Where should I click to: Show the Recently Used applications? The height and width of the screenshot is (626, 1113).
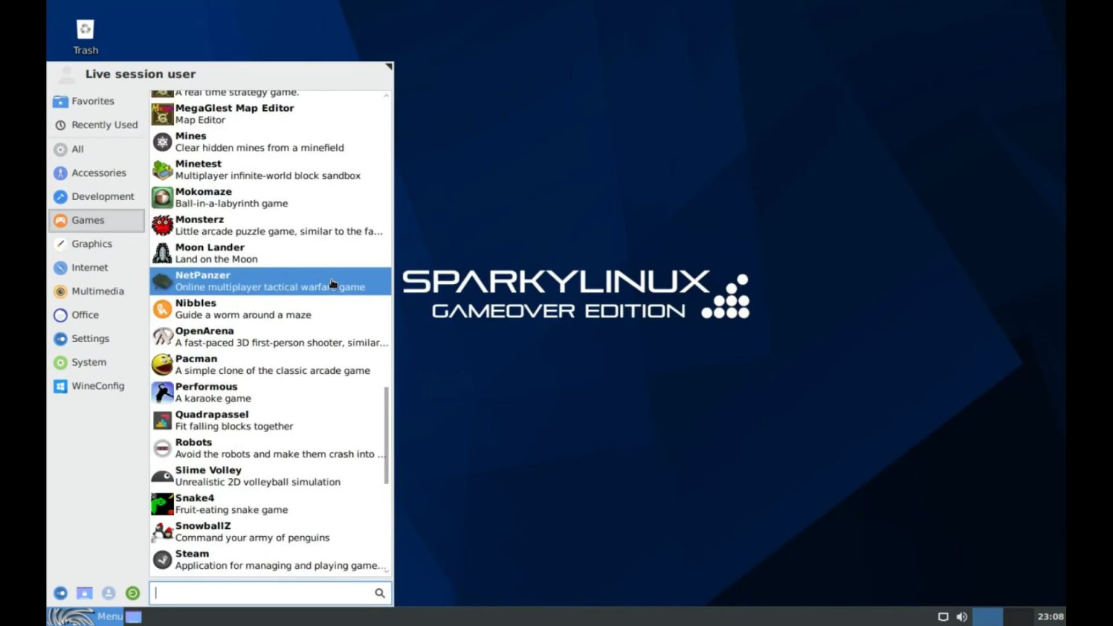pos(104,125)
